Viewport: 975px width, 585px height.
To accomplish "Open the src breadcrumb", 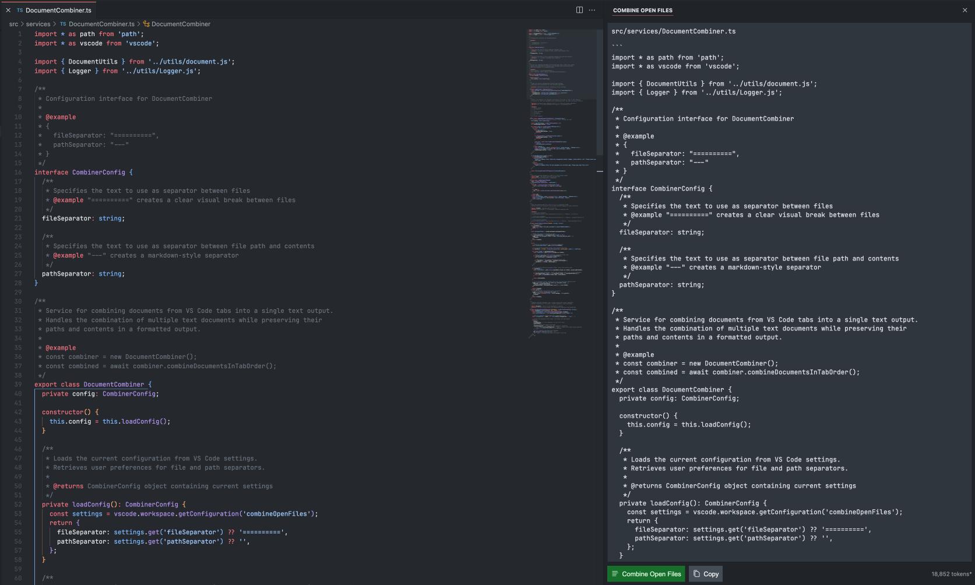I will pyautogui.click(x=13, y=24).
